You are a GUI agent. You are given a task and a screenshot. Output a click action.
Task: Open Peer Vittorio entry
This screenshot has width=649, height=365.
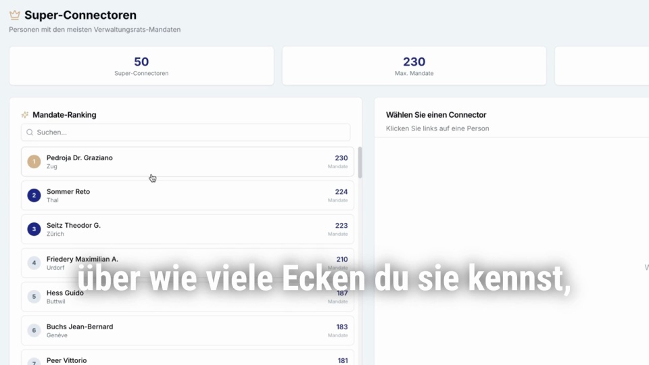(x=187, y=358)
